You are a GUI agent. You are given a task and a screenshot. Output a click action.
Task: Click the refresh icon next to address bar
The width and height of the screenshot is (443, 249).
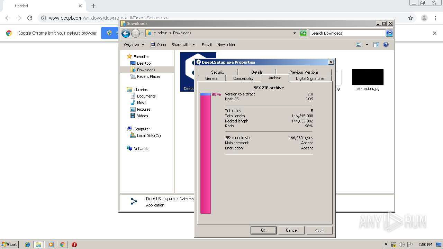tap(303, 33)
